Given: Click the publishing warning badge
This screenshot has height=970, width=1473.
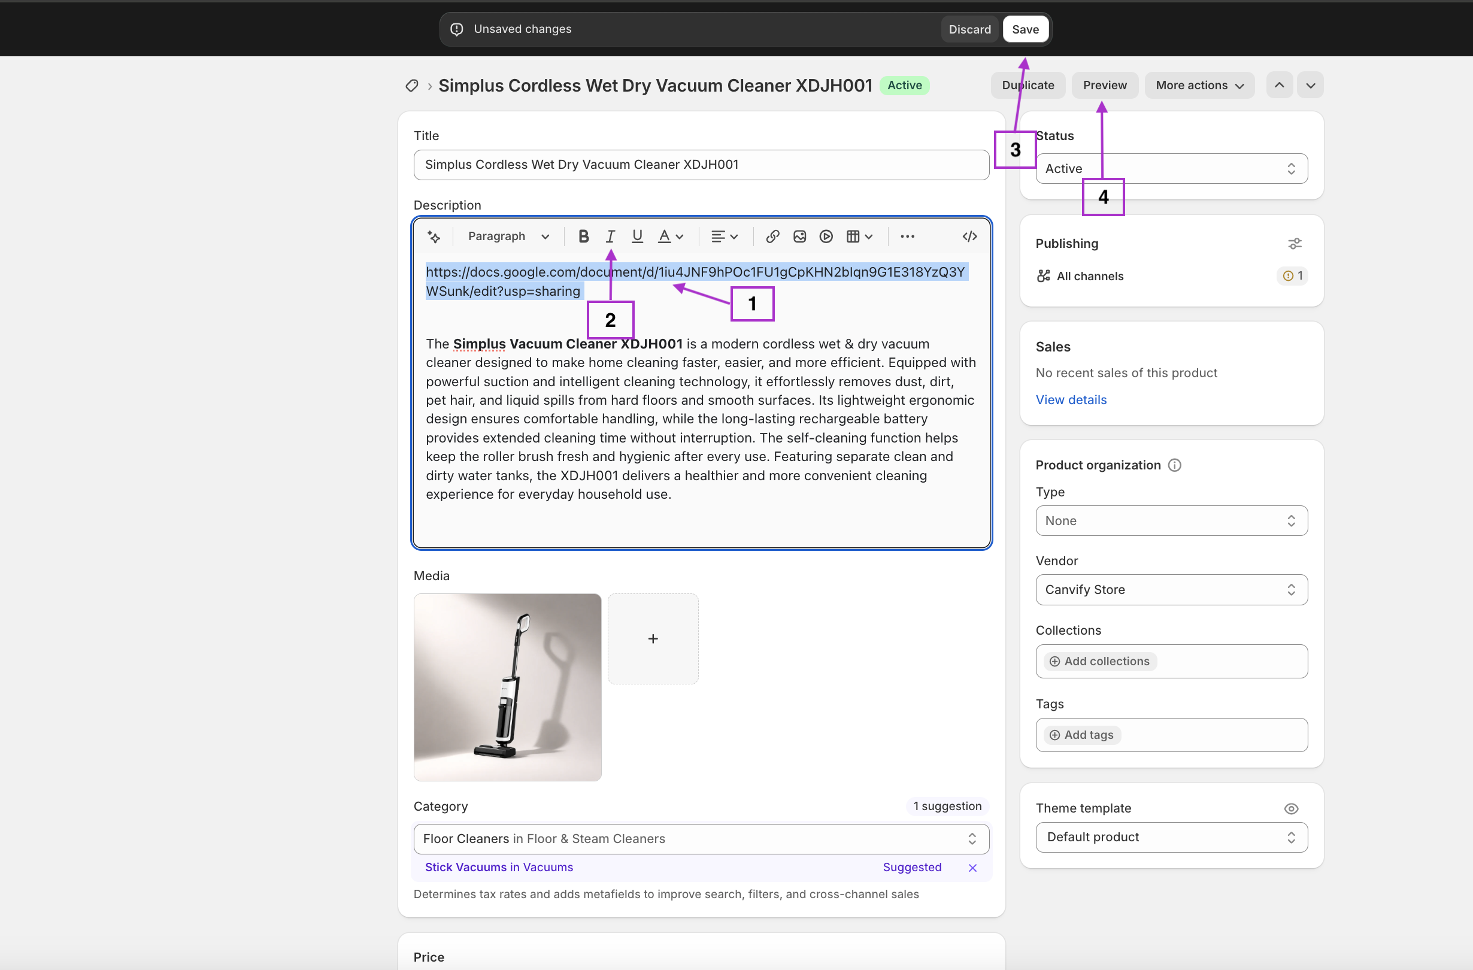Looking at the screenshot, I should [x=1293, y=276].
